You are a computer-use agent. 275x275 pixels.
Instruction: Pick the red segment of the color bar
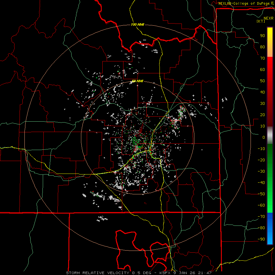coord(270,92)
